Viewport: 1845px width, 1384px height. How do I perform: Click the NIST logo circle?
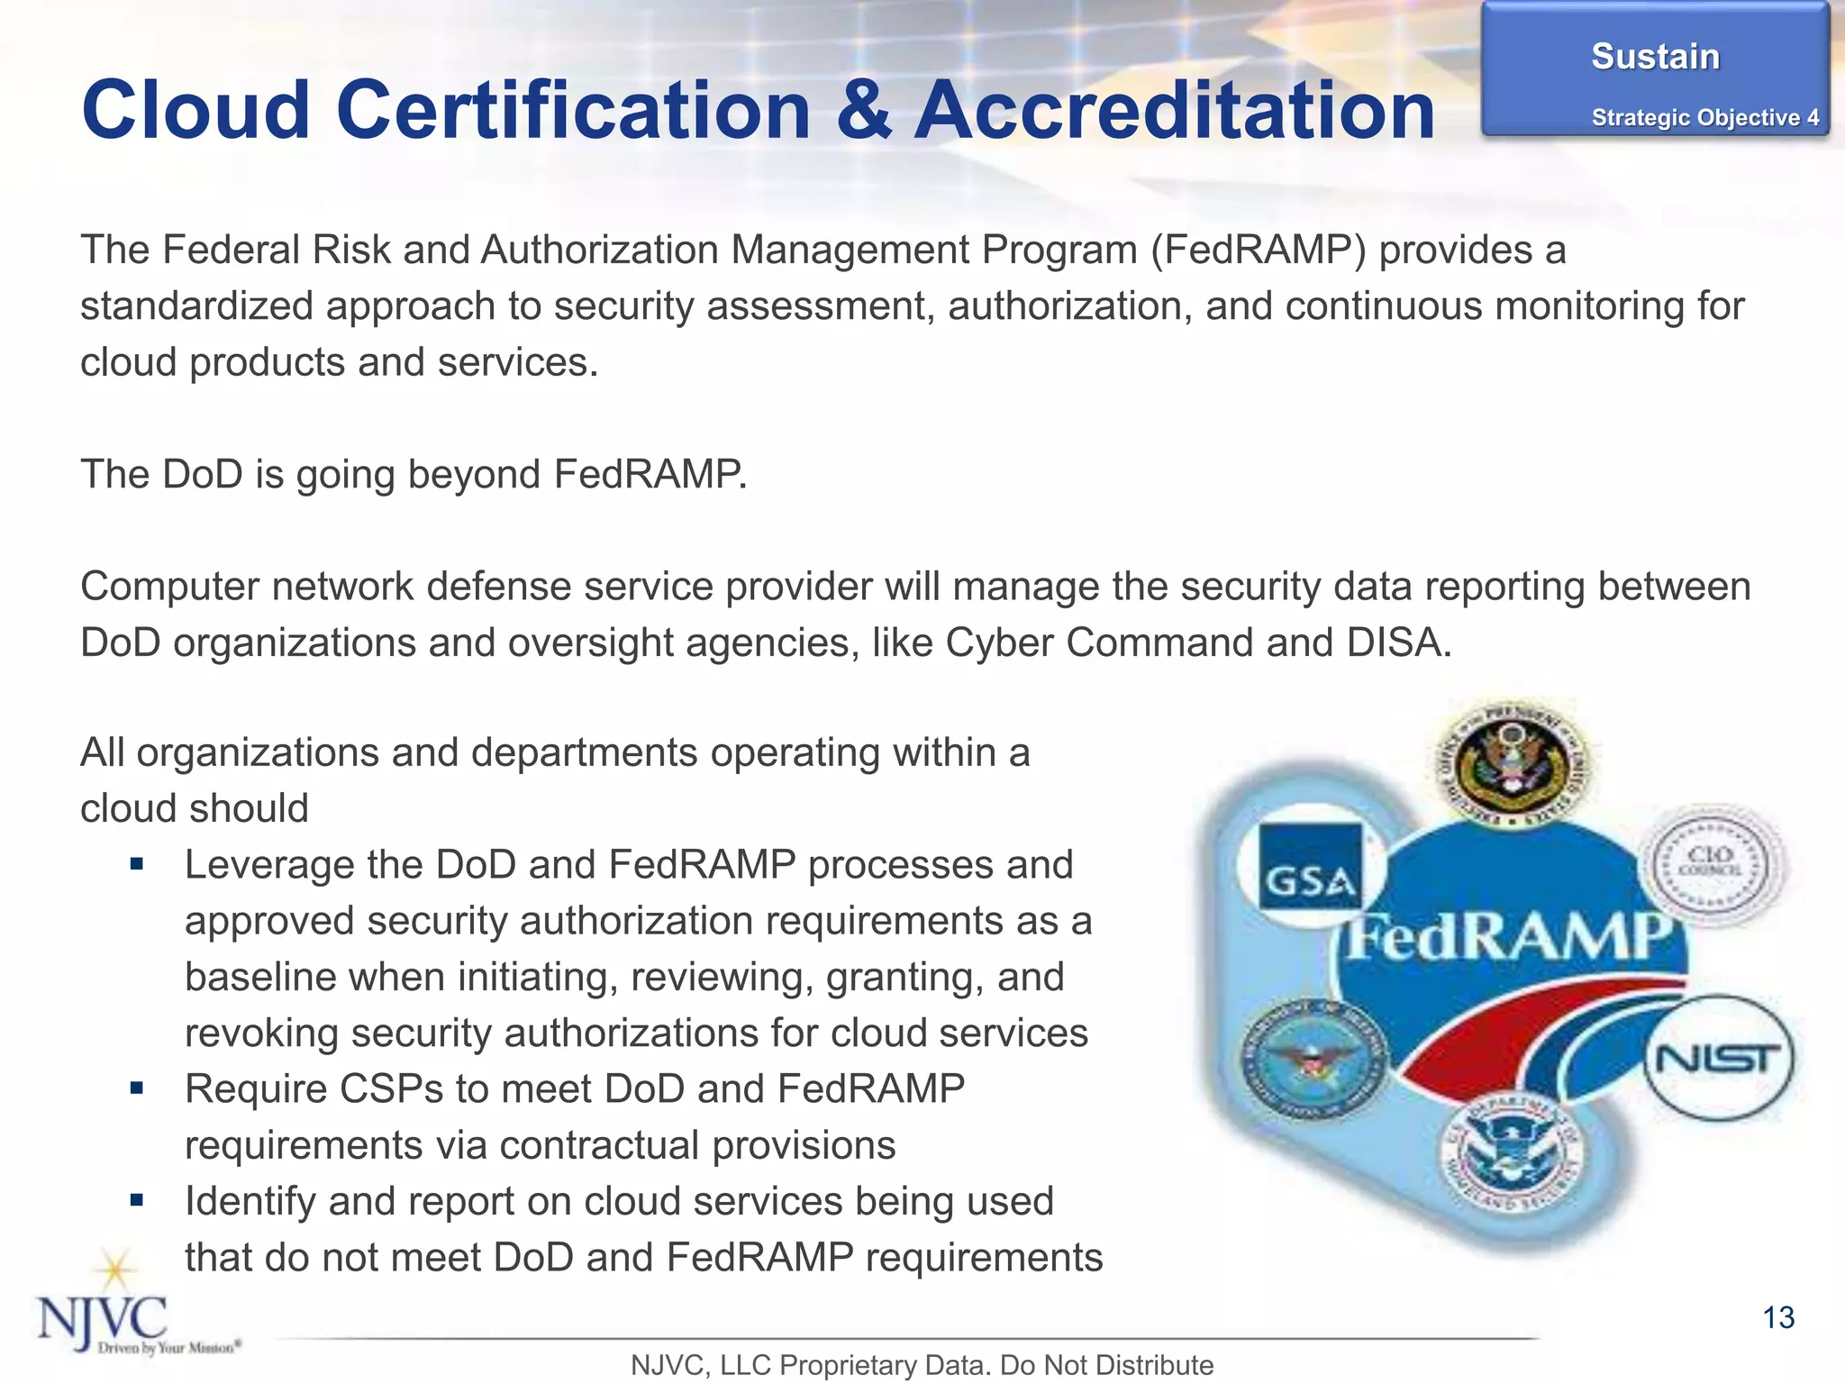pos(1720,1058)
